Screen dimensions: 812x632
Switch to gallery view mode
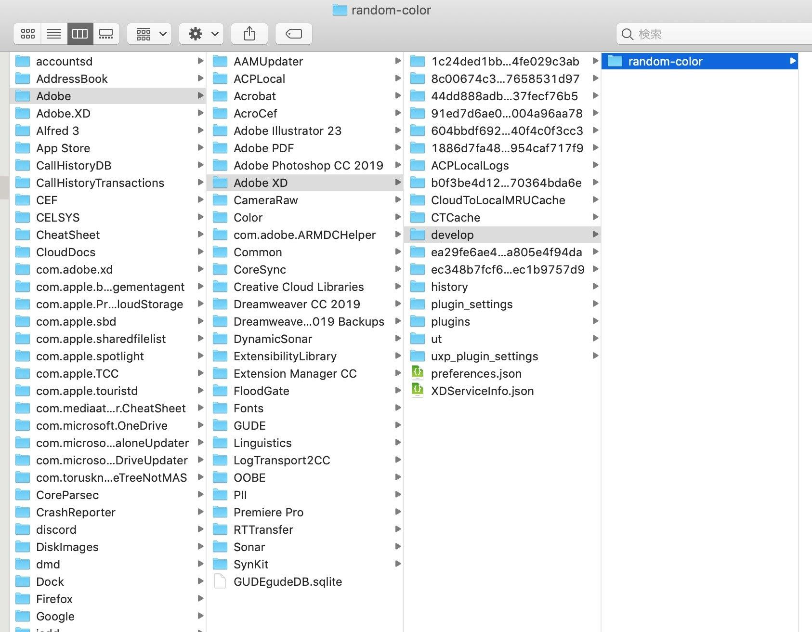click(106, 34)
